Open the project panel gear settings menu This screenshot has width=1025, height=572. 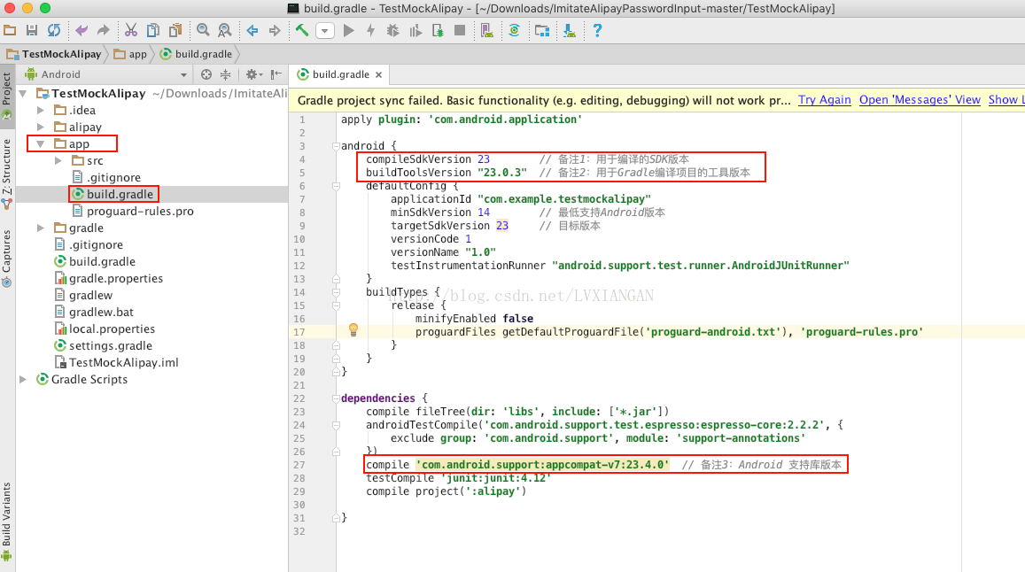(x=253, y=74)
